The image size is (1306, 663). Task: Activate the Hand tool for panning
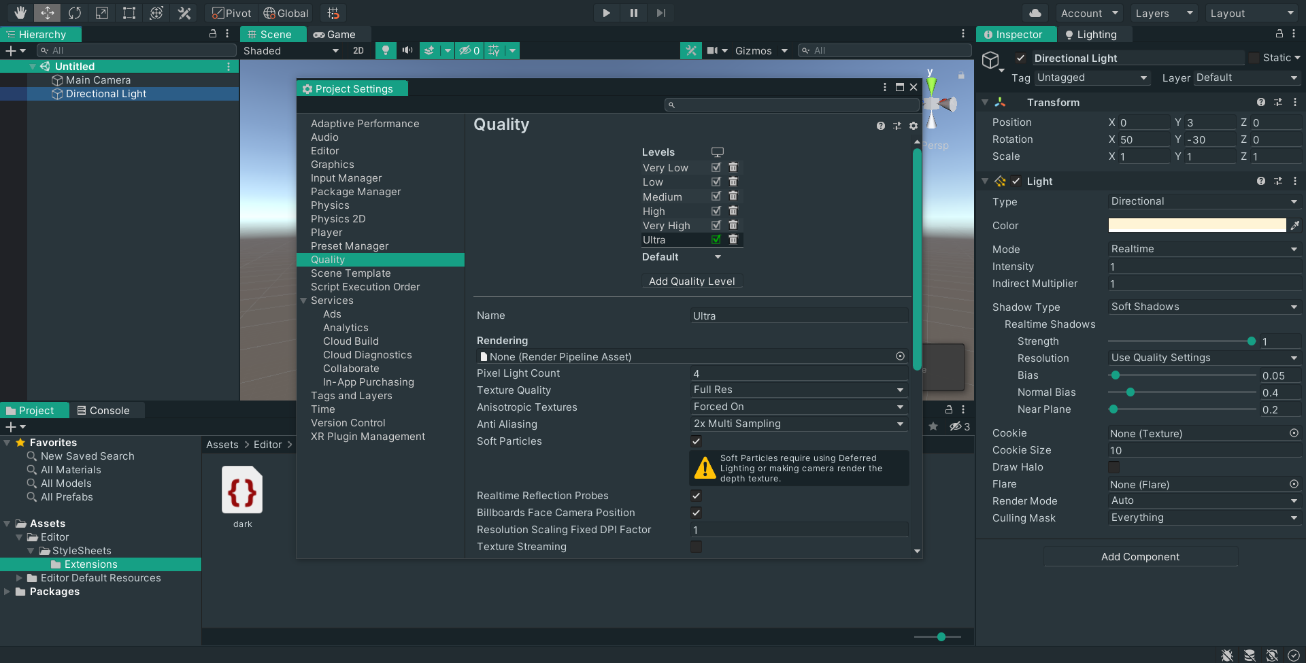[x=20, y=12]
